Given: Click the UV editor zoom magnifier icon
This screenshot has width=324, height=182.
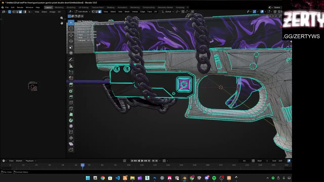Looking at the screenshot, I should click(x=62, y=18).
